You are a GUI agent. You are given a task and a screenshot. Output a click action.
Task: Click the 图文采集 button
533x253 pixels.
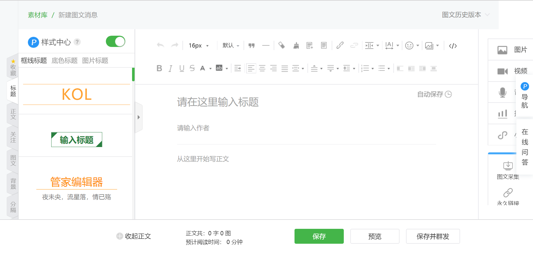pos(508,170)
